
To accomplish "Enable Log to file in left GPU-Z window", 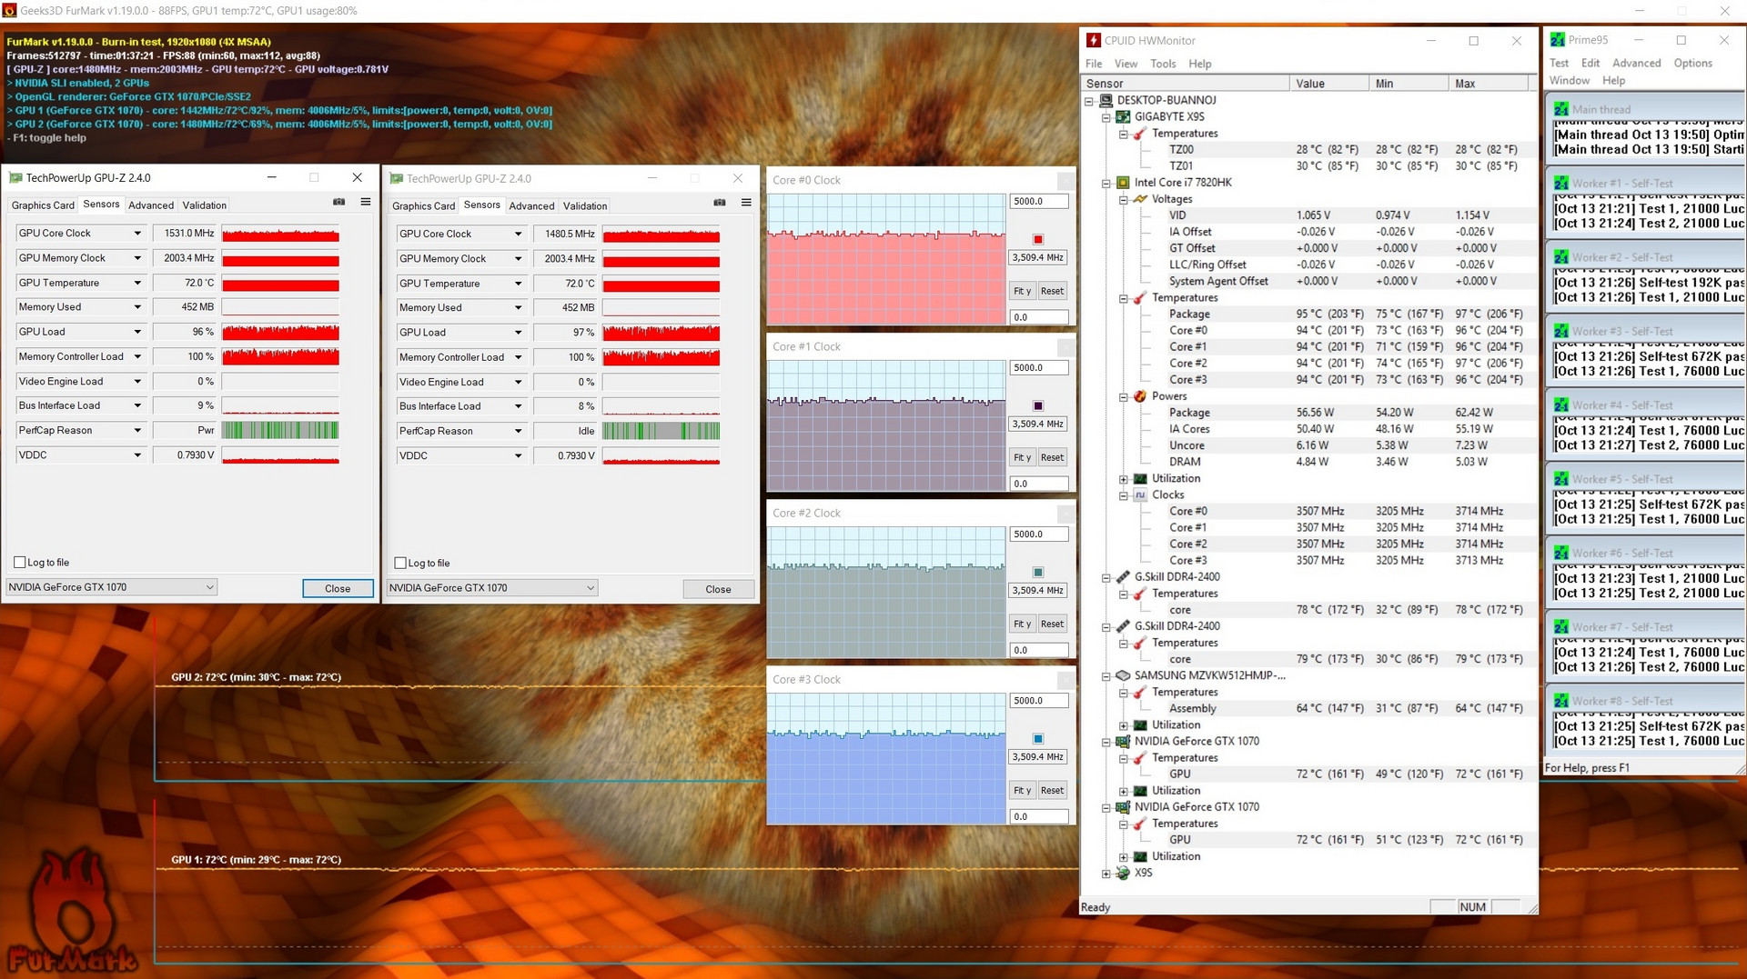I will 20,563.
